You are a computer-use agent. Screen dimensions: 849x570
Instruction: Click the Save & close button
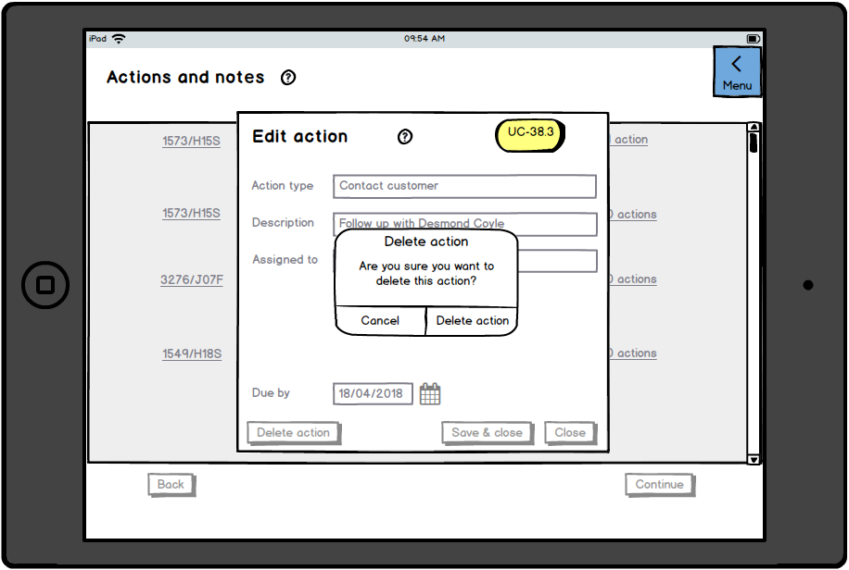click(488, 433)
